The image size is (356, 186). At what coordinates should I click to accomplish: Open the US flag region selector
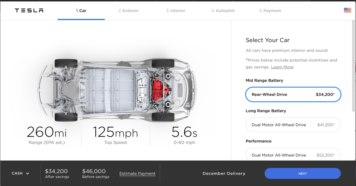347,10
